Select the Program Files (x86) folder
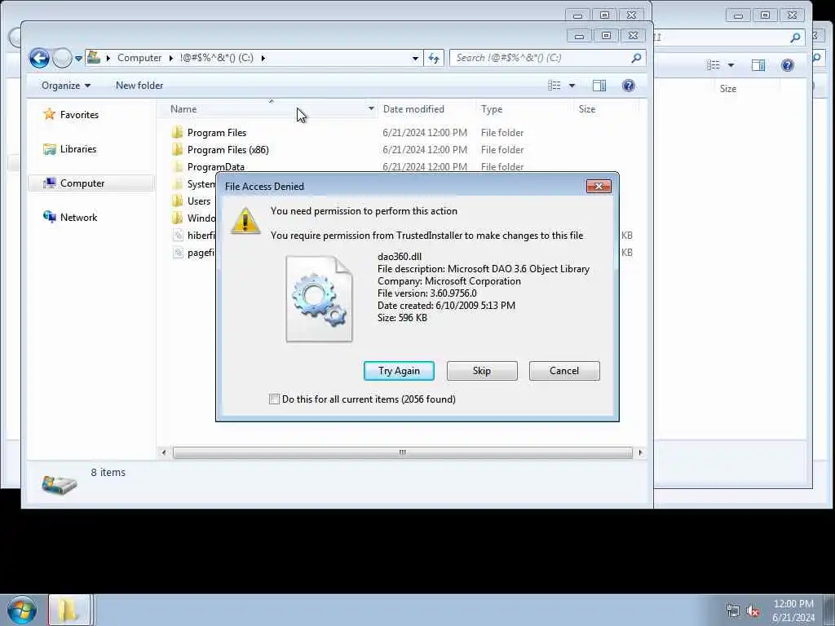The image size is (835, 626). 228,150
